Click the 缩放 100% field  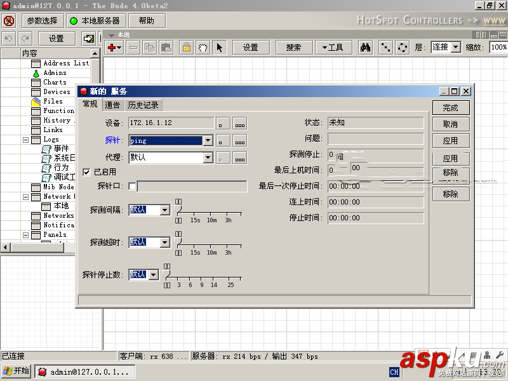point(498,47)
